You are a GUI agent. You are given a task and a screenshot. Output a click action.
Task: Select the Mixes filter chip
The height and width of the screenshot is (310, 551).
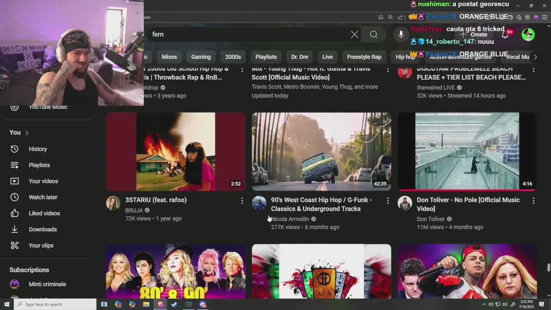[x=169, y=57]
